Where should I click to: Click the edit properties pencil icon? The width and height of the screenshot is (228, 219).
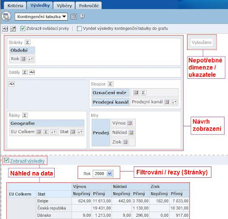(x=13, y=29)
